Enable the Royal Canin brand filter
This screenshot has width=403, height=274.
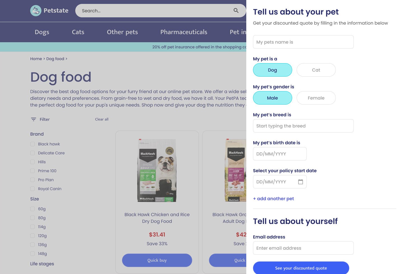(32, 189)
